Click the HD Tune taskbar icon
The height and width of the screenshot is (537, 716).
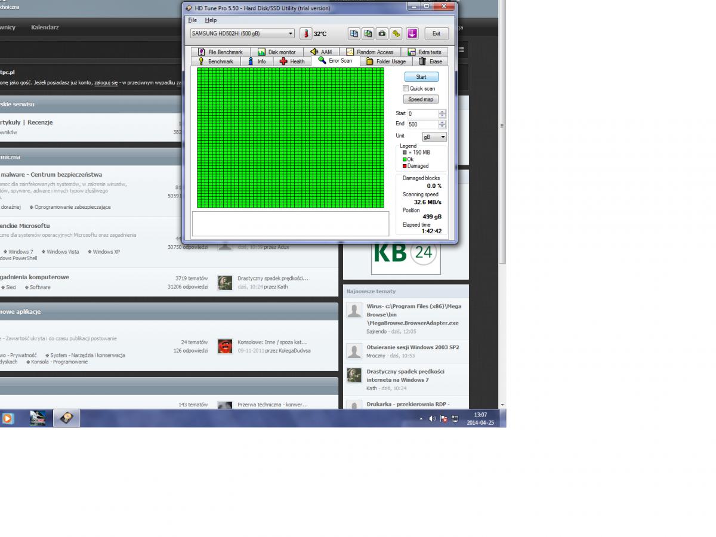tap(67, 418)
